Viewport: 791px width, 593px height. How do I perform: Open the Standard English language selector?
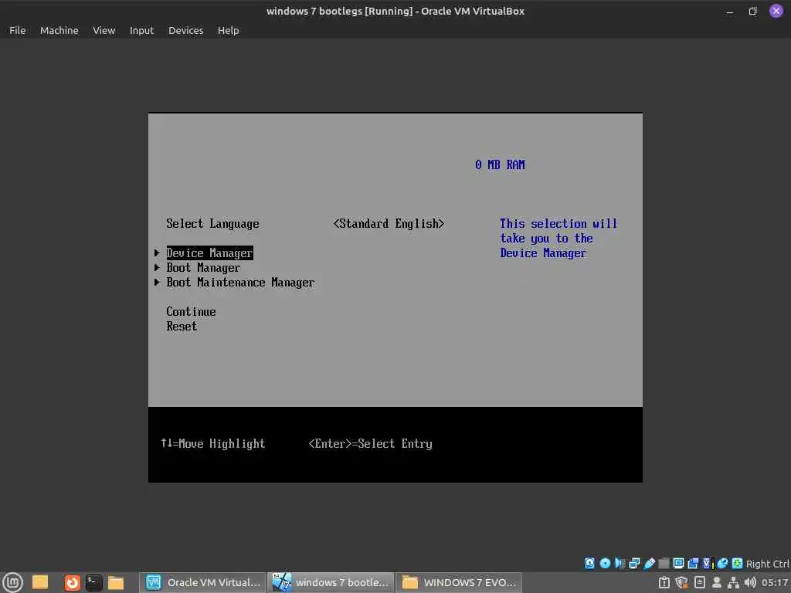(389, 223)
